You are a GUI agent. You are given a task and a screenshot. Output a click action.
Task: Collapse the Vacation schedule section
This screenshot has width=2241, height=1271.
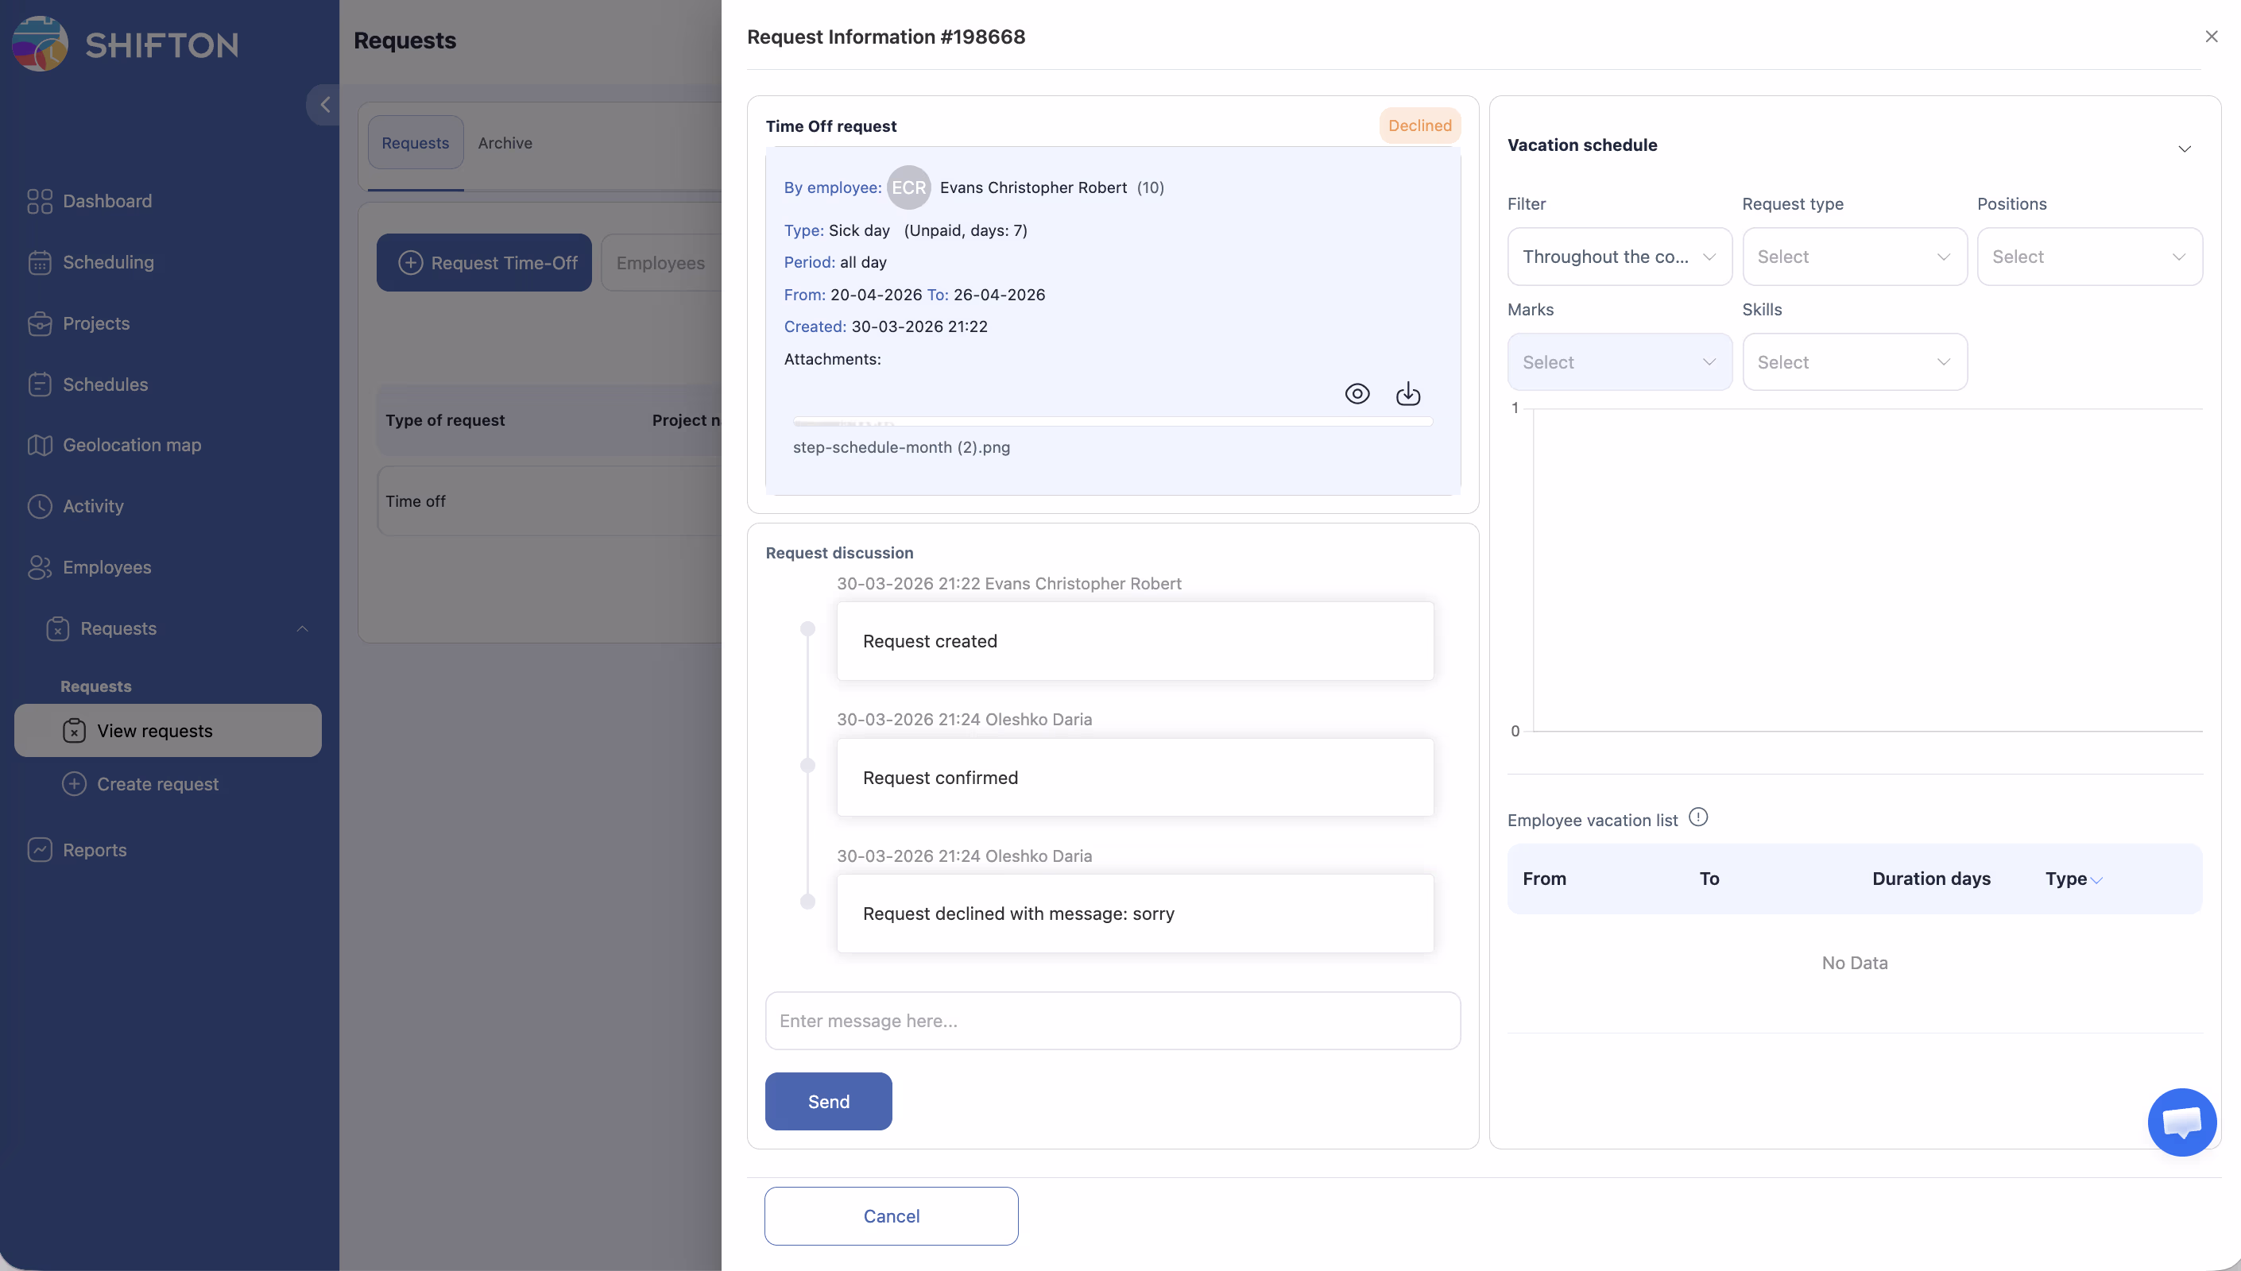(x=2183, y=149)
